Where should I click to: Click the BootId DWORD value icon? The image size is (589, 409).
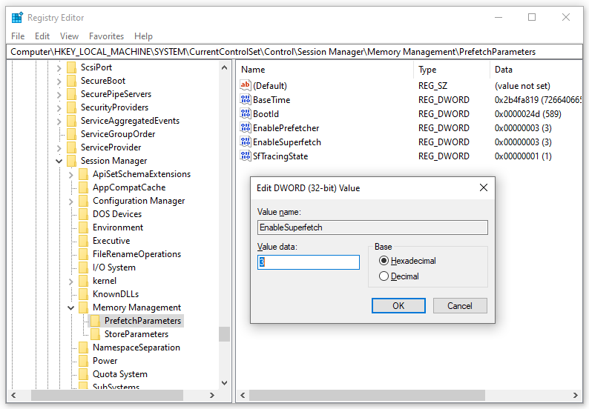click(x=246, y=114)
